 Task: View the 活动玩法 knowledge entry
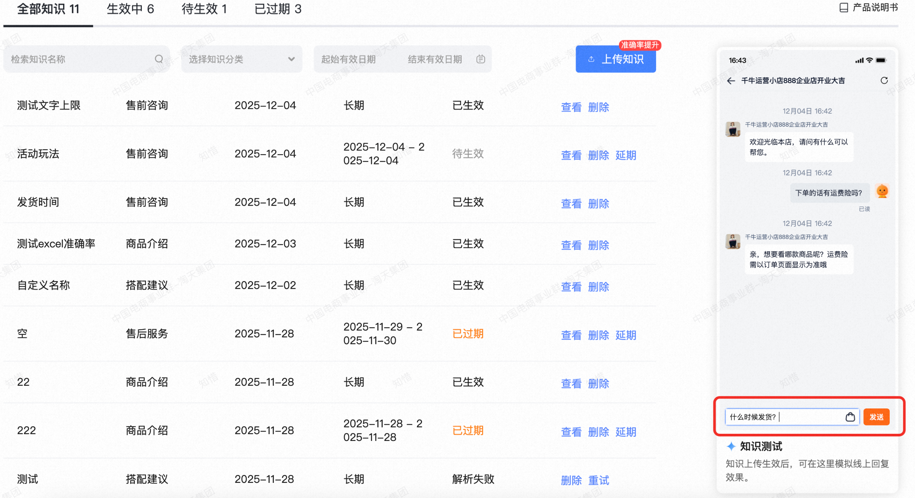(x=571, y=155)
